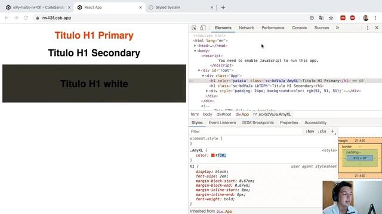Viewport: 382px width, 214px height.
Task: Select the noscript node
Action: click(212, 55)
